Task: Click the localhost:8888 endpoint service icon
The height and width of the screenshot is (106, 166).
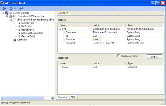Action: [x=11, y=16]
